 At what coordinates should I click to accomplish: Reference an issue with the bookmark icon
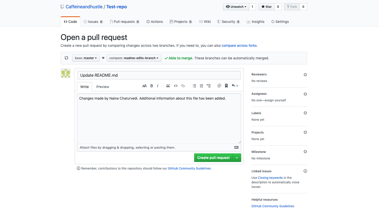226,86
